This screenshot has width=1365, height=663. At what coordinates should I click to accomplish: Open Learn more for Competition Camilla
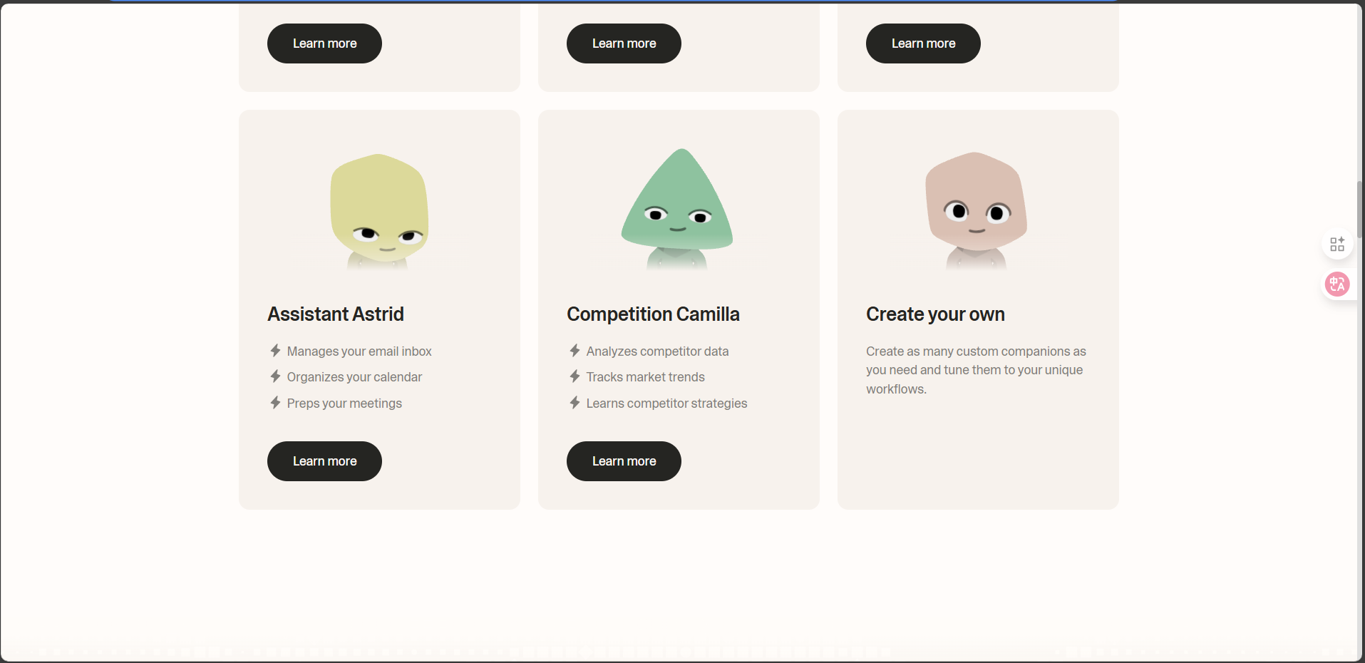click(624, 461)
